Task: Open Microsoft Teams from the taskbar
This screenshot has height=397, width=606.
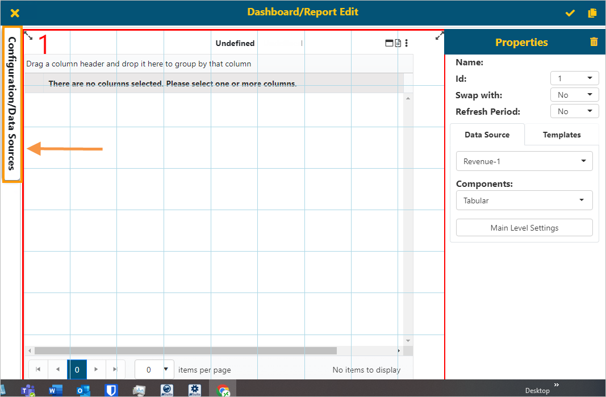Action: pos(28,390)
